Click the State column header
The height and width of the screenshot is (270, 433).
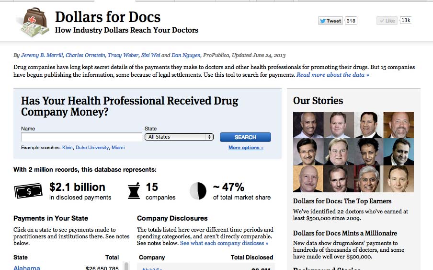[x=21, y=258]
